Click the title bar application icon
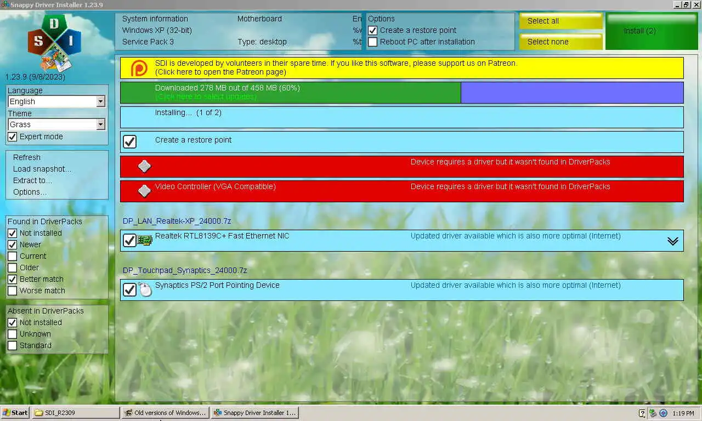Viewport: 702px width, 421px height. click(5, 4)
